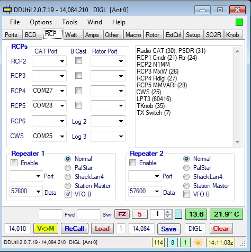This screenshot has width=251, height=252.
Task: Select PalStar in Repeater 2
Action: [x=186, y=168]
